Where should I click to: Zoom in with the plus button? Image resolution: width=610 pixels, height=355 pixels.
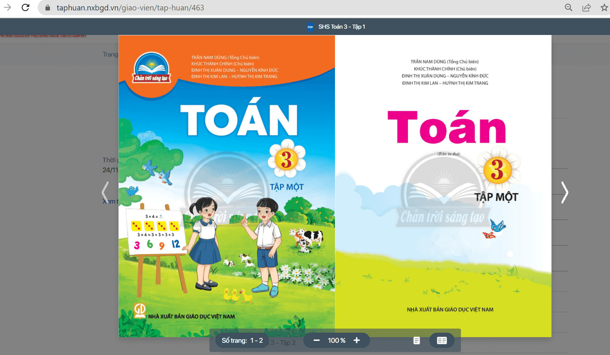pos(357,340)
